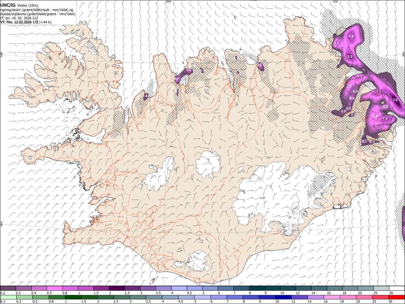
Task: Select the pale mint green 0.1 swatch
Action: (x=8, y=297)
